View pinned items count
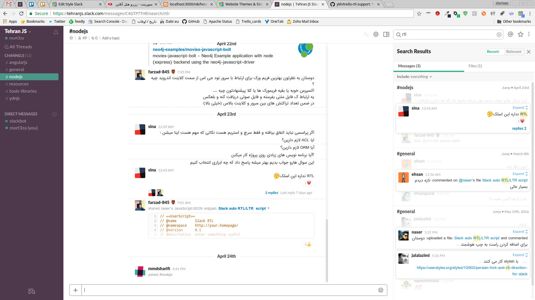535x300 pixels. [x=95, y=38]
